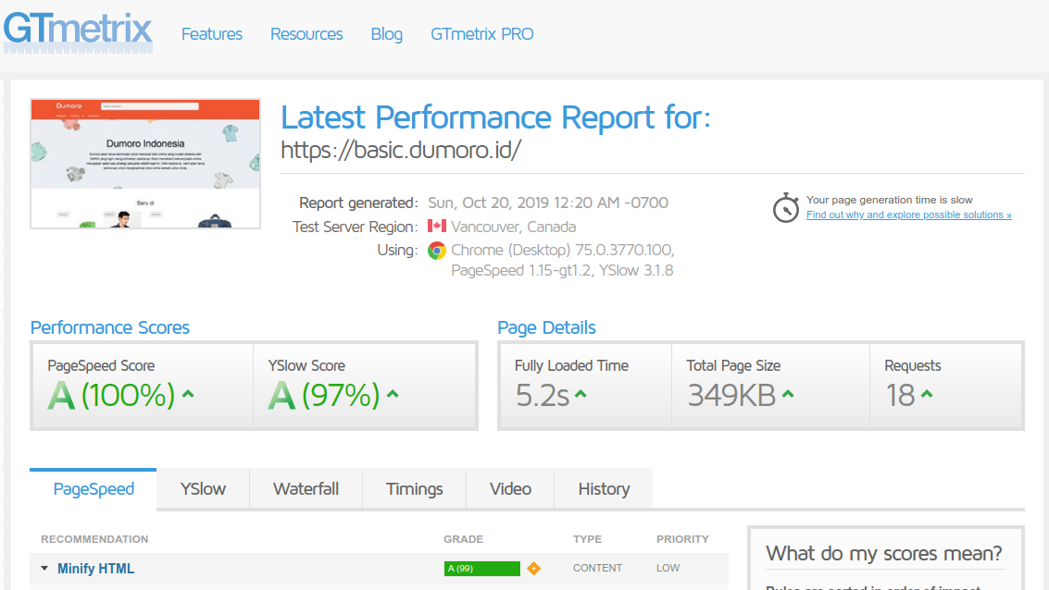Click the 'What do my scores mean?' heading
Viewport: 1049px width, 590px height.
[x=884, y=553]
